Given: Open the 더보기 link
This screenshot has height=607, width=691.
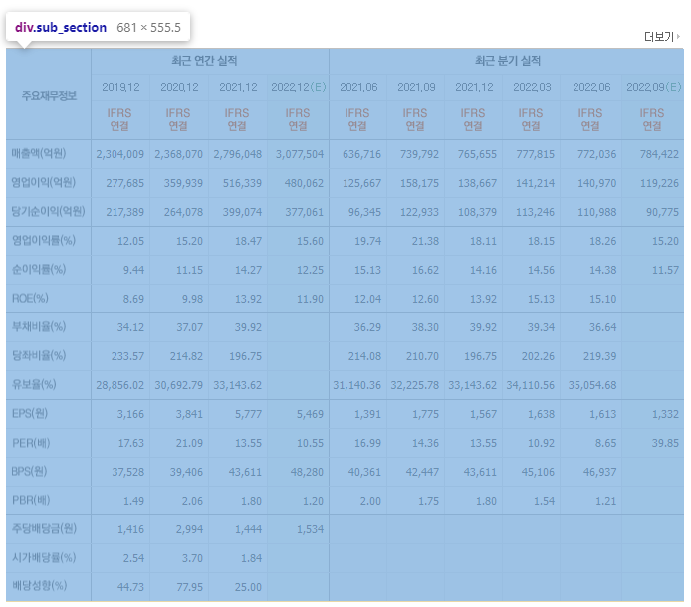Looking at the screenshot, I should click(661, 37).
